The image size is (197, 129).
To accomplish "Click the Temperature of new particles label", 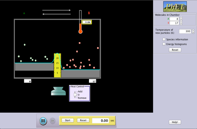I will point(165,31).
